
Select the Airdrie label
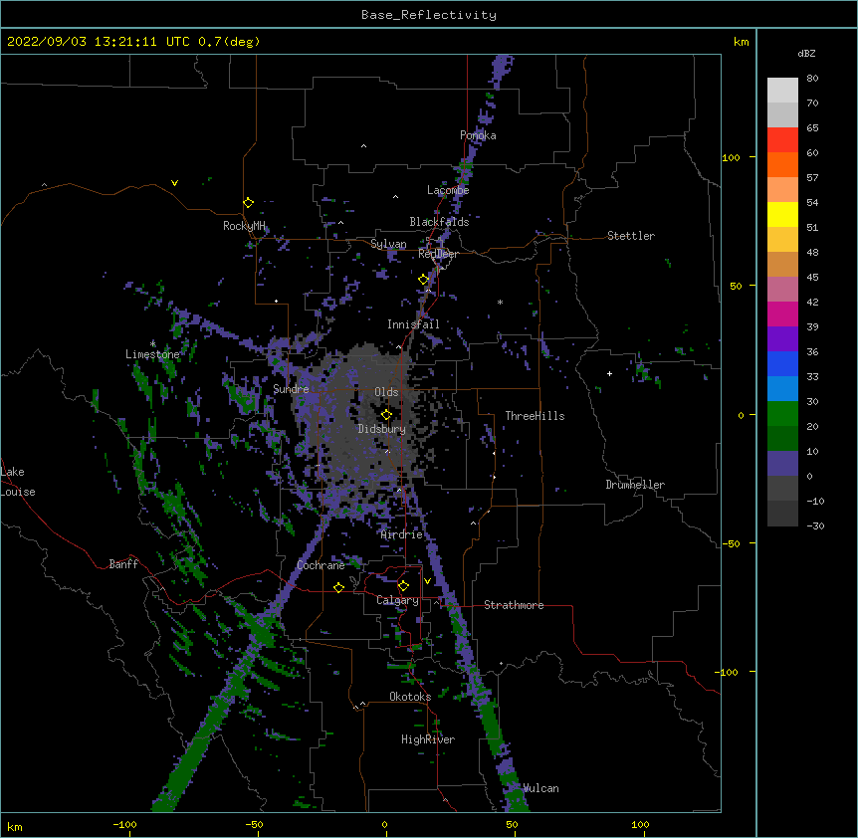(402, 534)
